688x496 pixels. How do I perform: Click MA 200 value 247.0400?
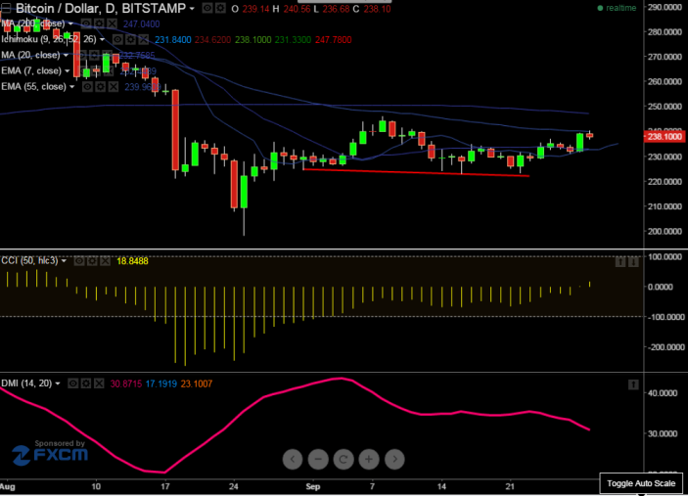141,24
